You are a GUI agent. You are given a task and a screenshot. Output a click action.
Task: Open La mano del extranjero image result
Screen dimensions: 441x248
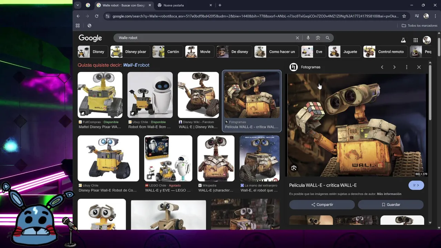click(259, 158)
